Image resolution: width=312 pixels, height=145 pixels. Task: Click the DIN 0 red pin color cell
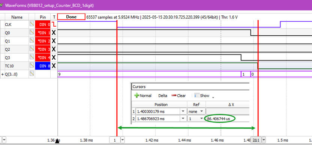(x=43, y=24)
